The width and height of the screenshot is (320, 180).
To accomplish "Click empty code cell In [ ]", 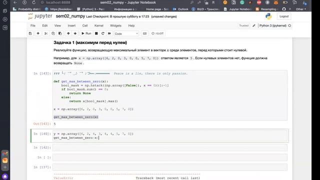I will coord(170,157).
